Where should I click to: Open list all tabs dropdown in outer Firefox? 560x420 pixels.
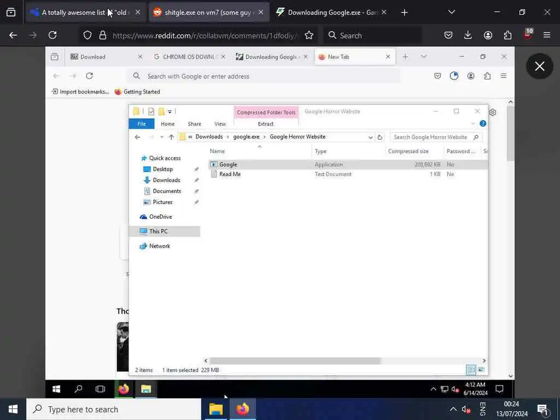(x=451, y=12)
